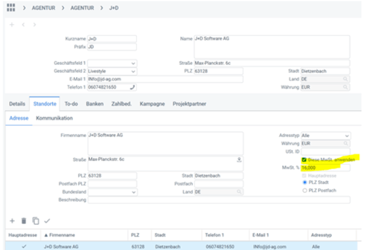Click the Kurzname input field
The width and height of the screenshot is (369, 250).
[112, 39]
